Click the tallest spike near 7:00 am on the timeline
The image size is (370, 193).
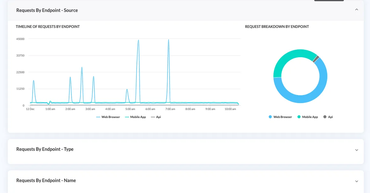tap(168, 40)
